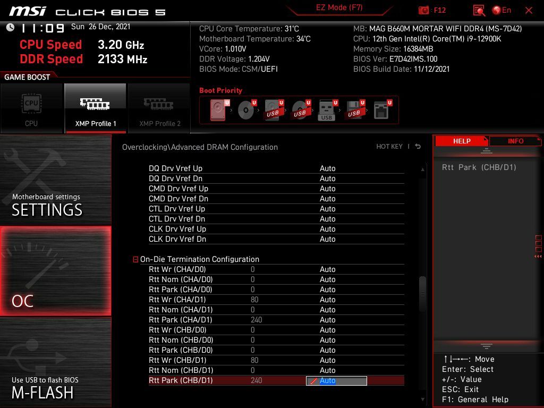The width and height of the screenshot is (544, 408).
Task: Open the BIOS search magnifier icon
Action: 479,10
